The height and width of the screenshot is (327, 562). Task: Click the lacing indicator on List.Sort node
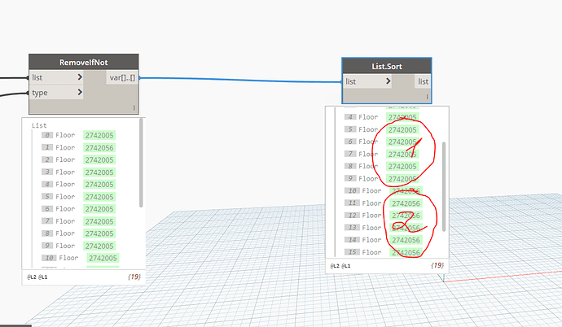[427, 97]
